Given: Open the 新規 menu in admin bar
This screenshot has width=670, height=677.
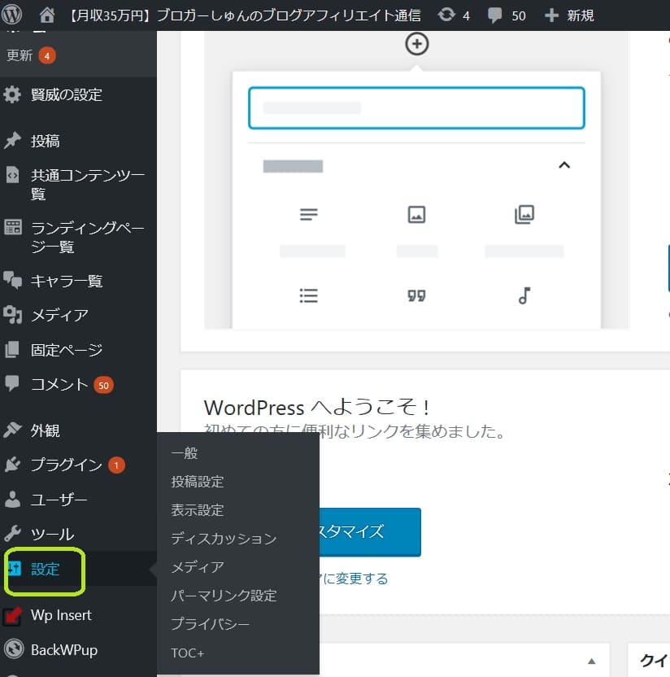Looking at the screenshot, I should 580,15.
